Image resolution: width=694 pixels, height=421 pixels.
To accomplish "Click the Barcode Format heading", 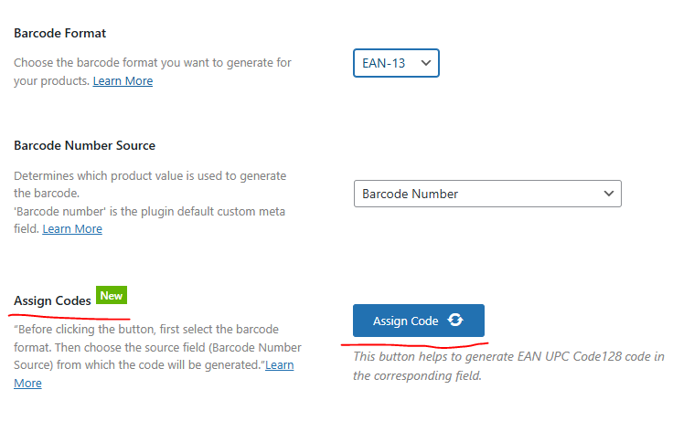I will 60,33.
